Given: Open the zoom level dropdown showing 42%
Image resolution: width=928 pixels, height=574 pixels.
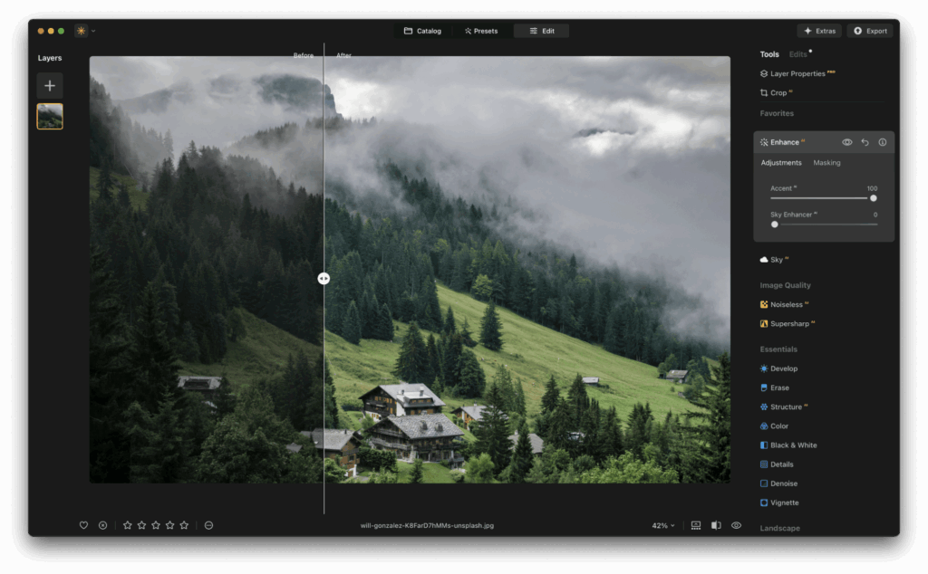Looking at the screenshot, I should point(662,525).
